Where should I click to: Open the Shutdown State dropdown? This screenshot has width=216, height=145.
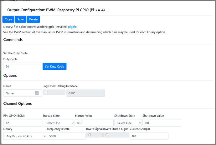[x=128, y=123]
